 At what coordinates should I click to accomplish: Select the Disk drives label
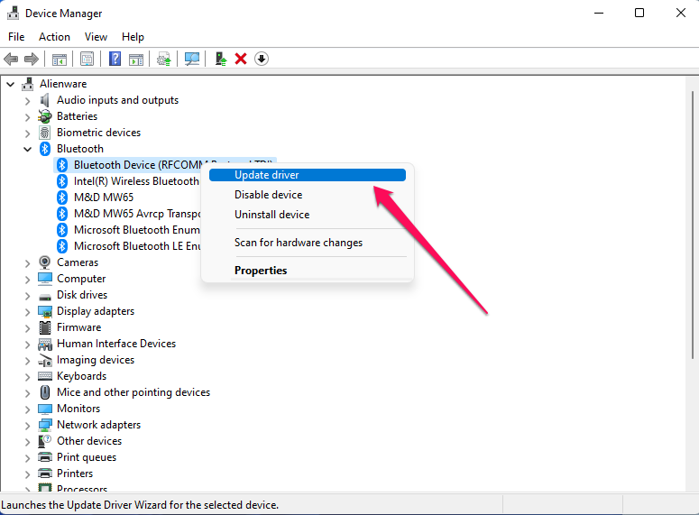82,295
